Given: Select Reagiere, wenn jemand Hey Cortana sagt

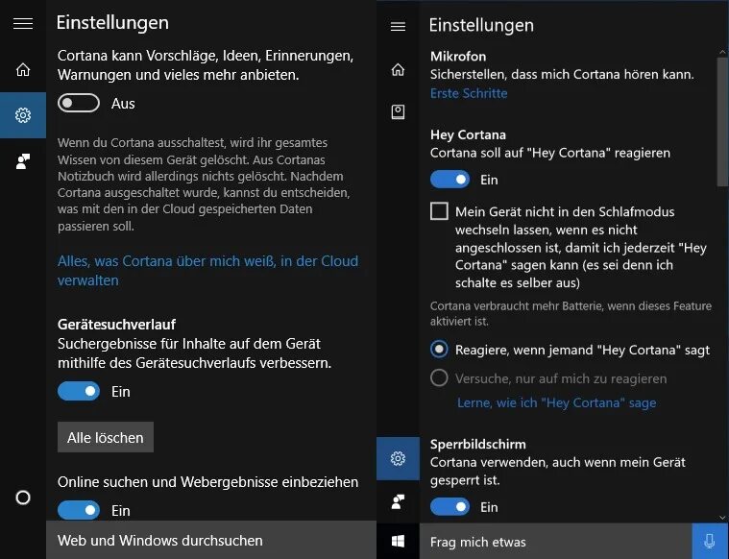Looking at the screenshot, I should pyautogui.click(x=439, y=351).
